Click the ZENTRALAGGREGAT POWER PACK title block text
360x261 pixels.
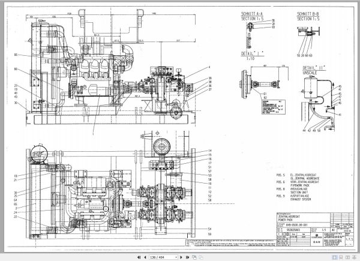pyautogui.click(x=289, y=218)
